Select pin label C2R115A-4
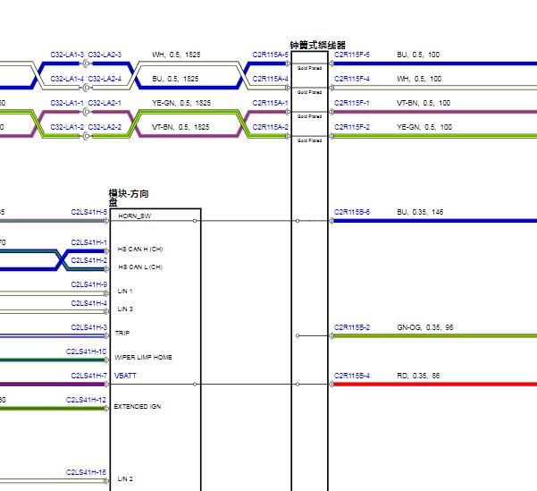Screen dimensions: 537x491 [270, 79]
